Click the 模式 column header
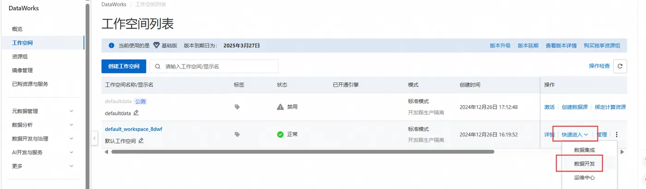This screenshot has height=189, width=646. coord(413,85)
